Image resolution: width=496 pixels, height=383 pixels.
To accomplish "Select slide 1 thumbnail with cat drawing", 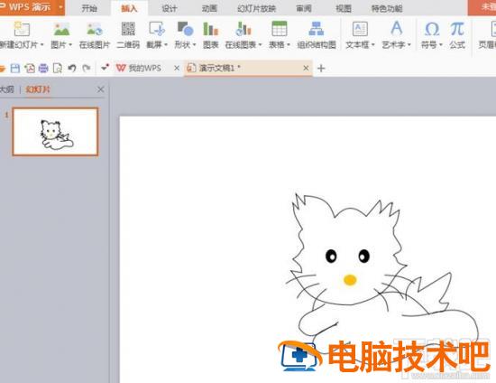I will (x=55, y=132).
